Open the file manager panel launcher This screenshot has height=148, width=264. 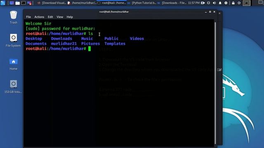[x=17, y=3]
